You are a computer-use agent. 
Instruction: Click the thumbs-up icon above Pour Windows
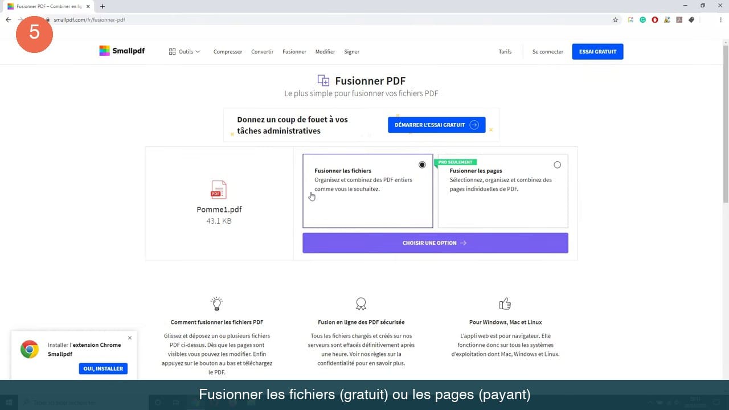(505, 304)
